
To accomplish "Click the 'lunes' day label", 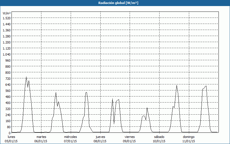I will tap(11, 137).
